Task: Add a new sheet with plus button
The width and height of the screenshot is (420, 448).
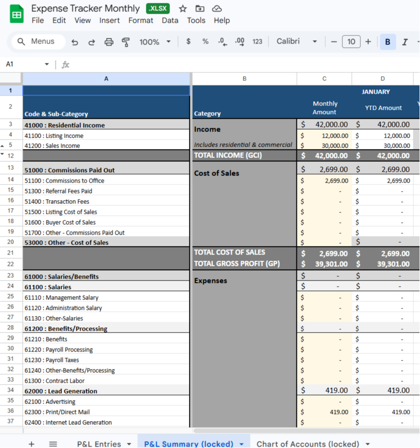Action: pos(31,444)
